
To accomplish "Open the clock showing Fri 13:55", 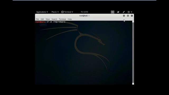I will [84, 12].
